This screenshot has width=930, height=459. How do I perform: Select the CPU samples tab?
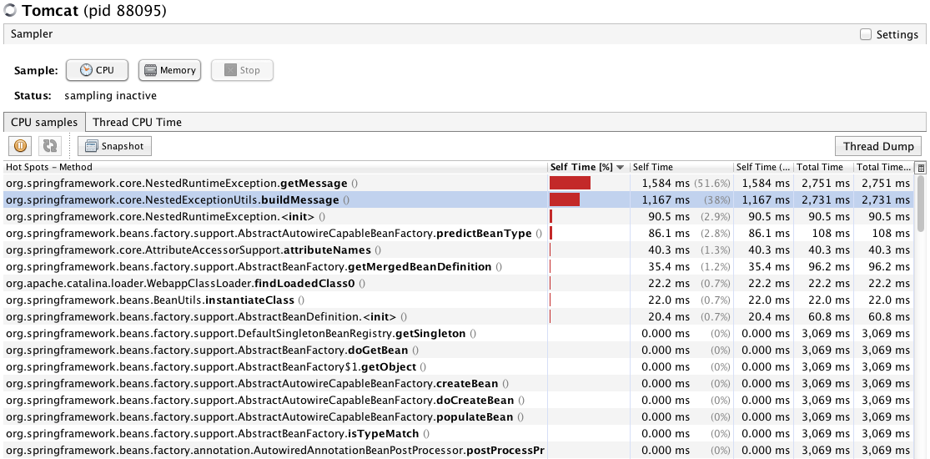(x=44, y=122)
